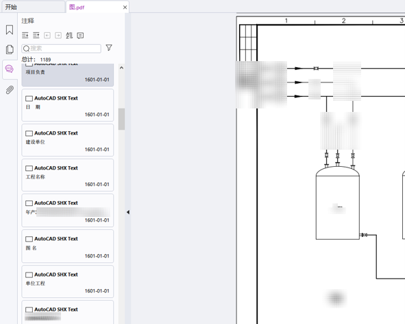Close the 图.pdf tab
405x324 pixels.
(x=125, y=8)
